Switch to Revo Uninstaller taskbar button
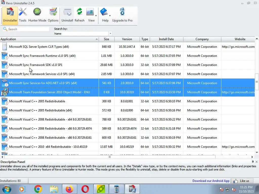 click(x=132, y=189)
